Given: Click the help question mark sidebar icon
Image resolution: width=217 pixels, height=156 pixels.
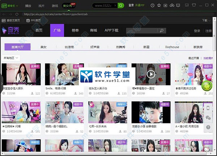Looking at the screenshot, I should point(208,127).
